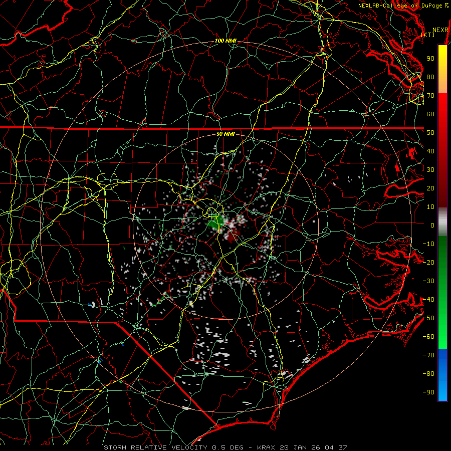Click the positive "30" colorbar tick label

430,170
